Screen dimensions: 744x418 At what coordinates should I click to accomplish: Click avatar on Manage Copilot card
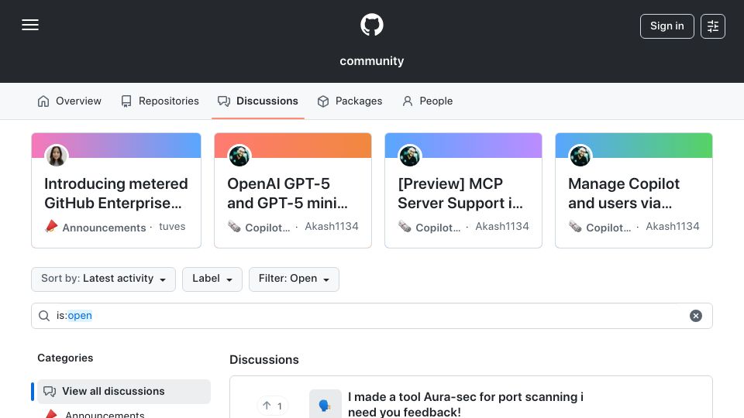580,156
